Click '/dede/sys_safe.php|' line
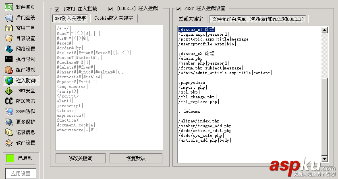The width and height of the screenshot is (338, 179). (x=201, y=136)
